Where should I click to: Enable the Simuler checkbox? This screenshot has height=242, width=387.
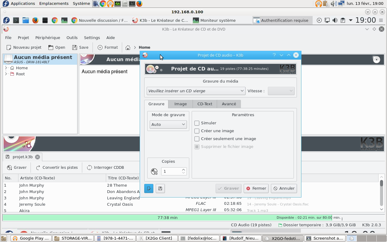click(197, 123)
